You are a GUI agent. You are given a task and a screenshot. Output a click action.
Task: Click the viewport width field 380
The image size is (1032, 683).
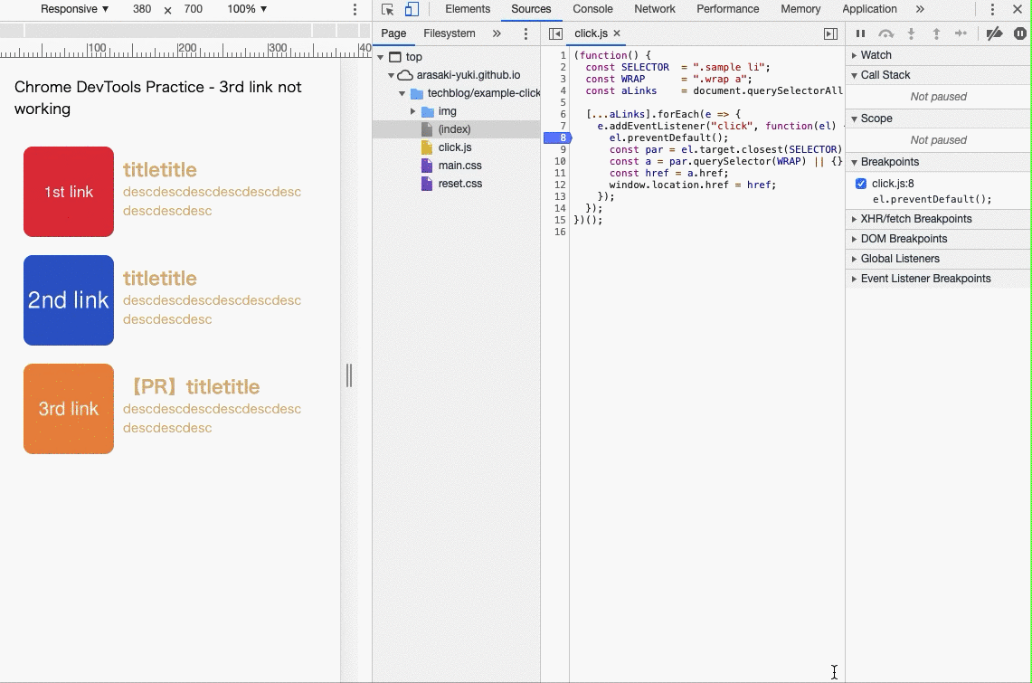(x=142, y=9)
